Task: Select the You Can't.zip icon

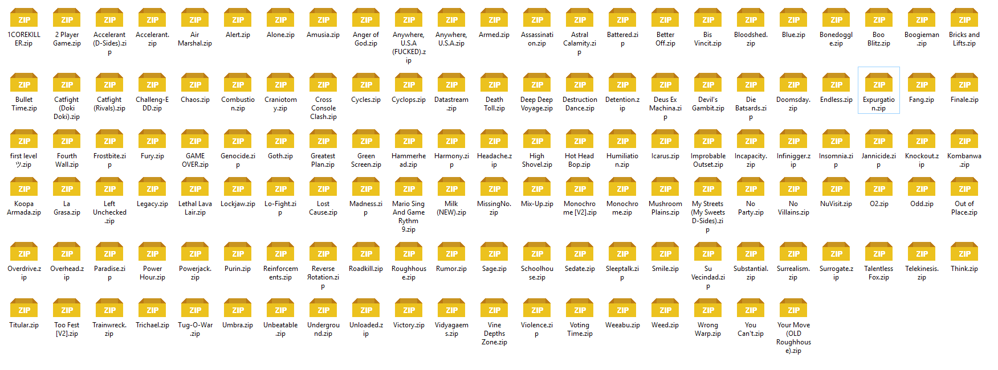Action: (751, 309)
